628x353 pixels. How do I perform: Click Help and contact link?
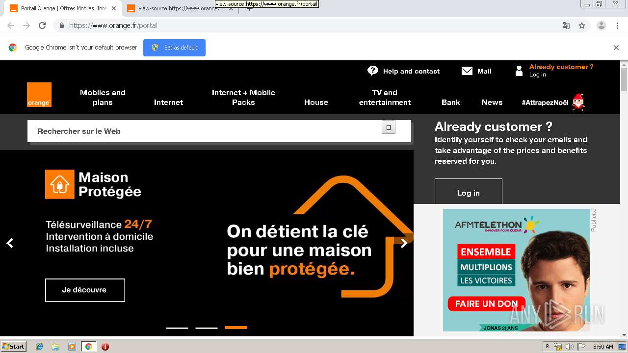point(411,71)
